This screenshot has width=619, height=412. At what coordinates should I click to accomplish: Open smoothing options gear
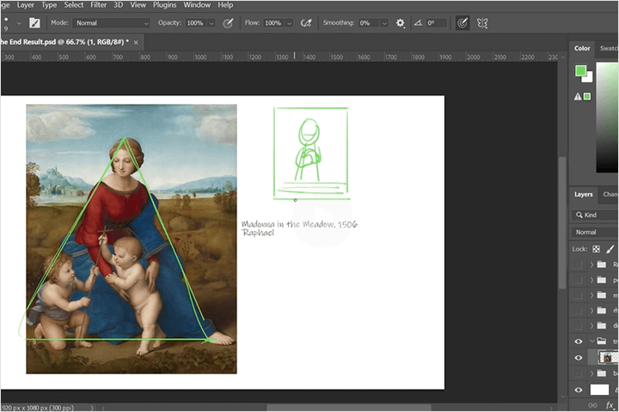[x=400, y=23]
